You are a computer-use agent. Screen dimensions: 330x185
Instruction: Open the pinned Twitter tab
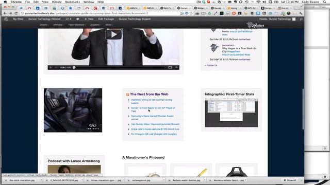pos(21,8)
